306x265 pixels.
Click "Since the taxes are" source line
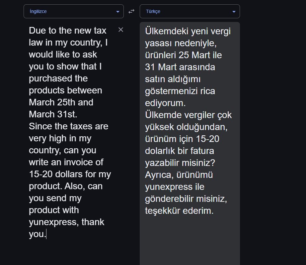click(x=68, y=126)
